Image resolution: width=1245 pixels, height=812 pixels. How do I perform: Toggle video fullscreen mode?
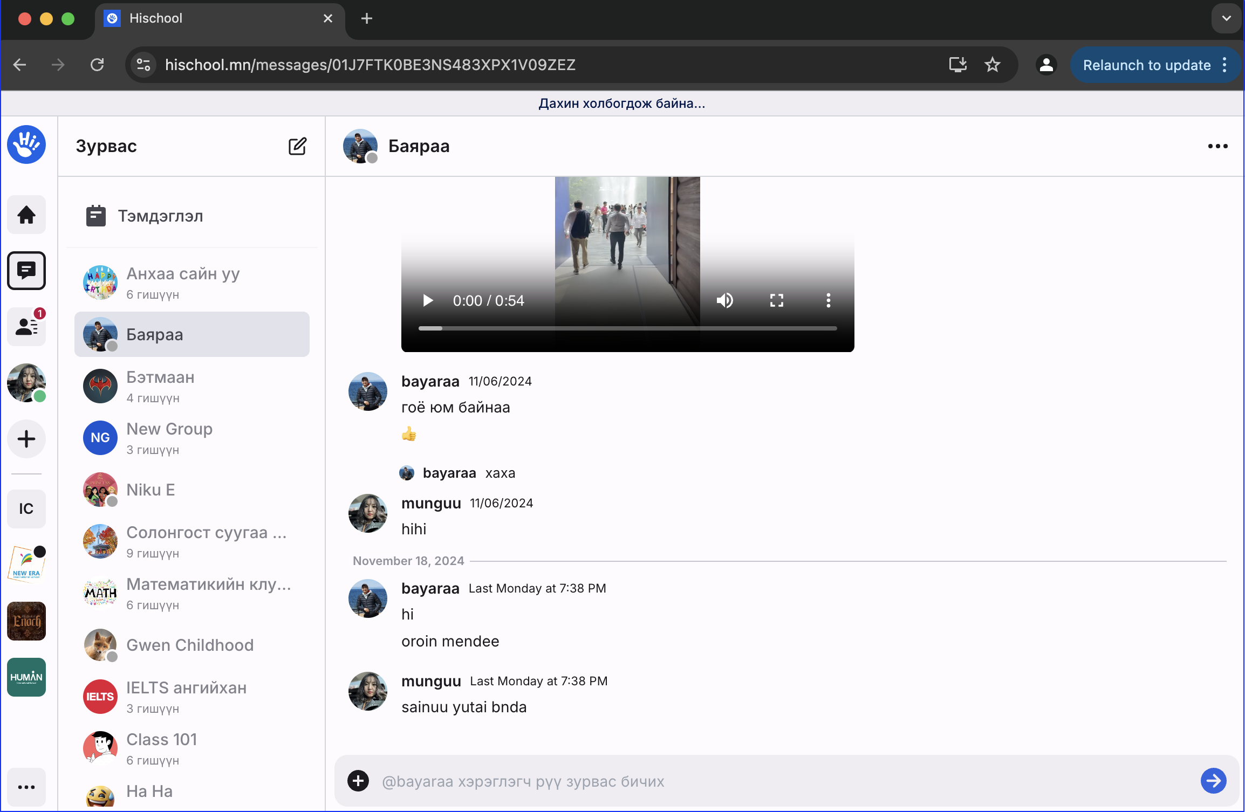point(776,300)
